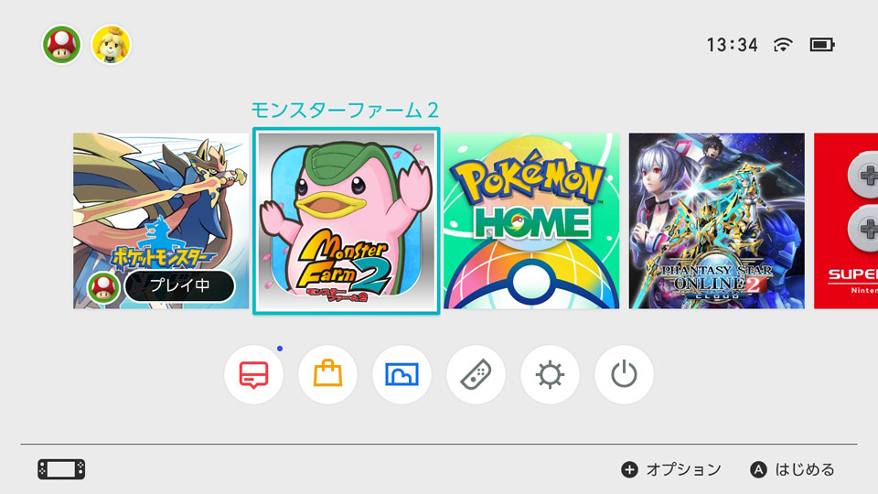This screenshot has height=494, width=878.
Task: Open the Album gallery icon
Action: point(402,375)
